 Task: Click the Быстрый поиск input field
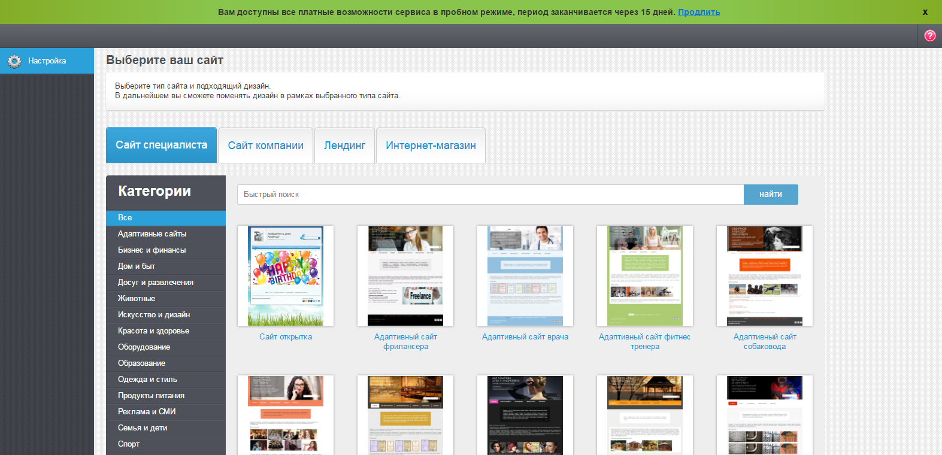point(490,195)
